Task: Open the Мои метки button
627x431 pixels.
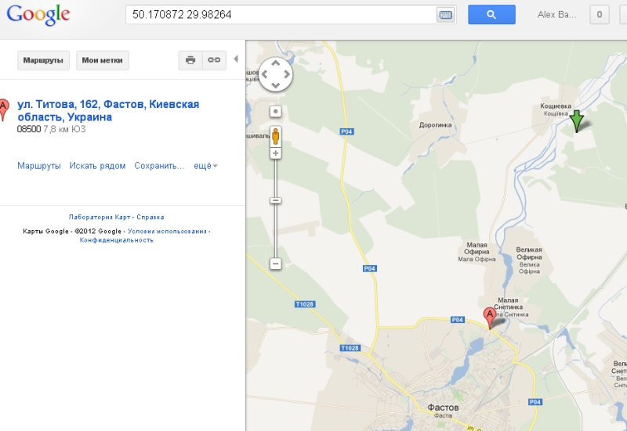Action: tap(103, 60)
